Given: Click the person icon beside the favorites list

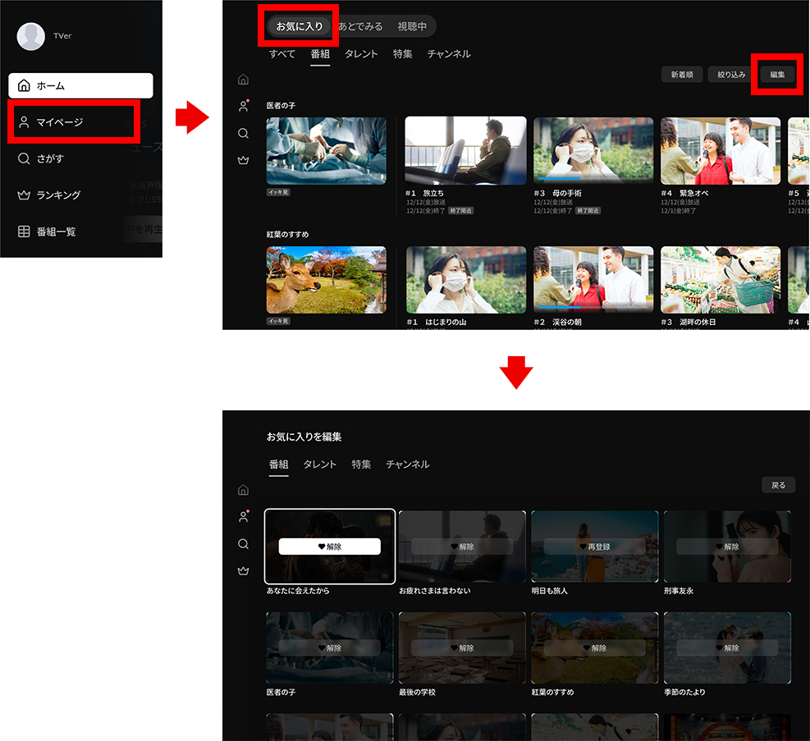Looking at the screenshot, I should coord(243,106).
